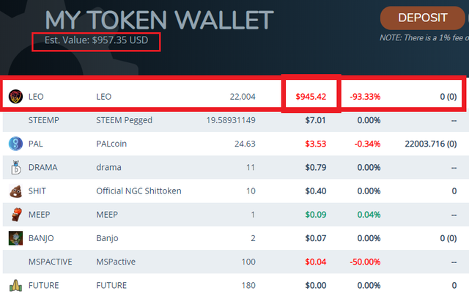Click the MEEP green $0.09 value
Screen dimensions: 469x299
tap(316, 214)
